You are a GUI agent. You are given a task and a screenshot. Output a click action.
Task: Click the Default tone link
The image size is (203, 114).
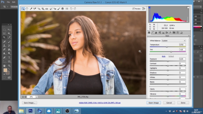tap(171, 56)
